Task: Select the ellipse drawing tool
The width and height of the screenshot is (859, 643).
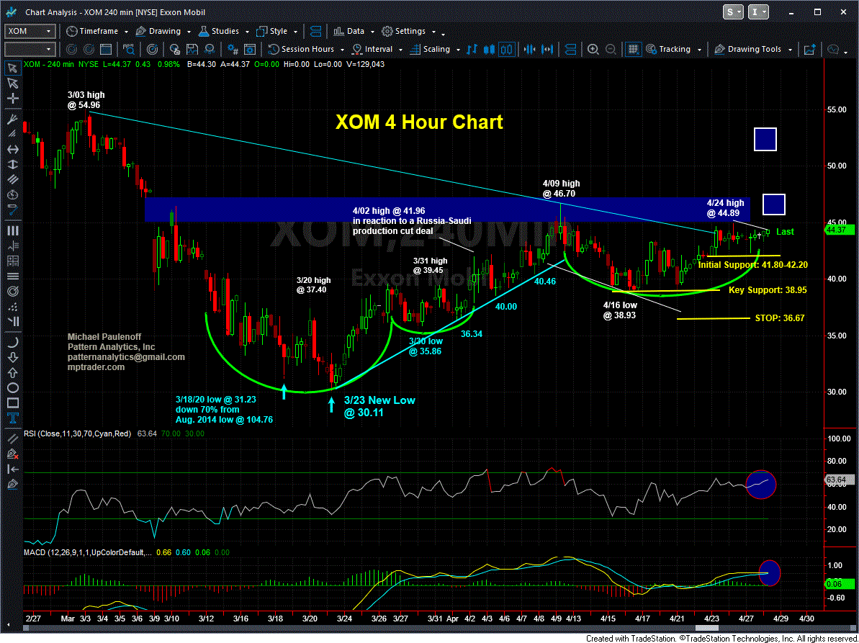Action: coord(12,388)
